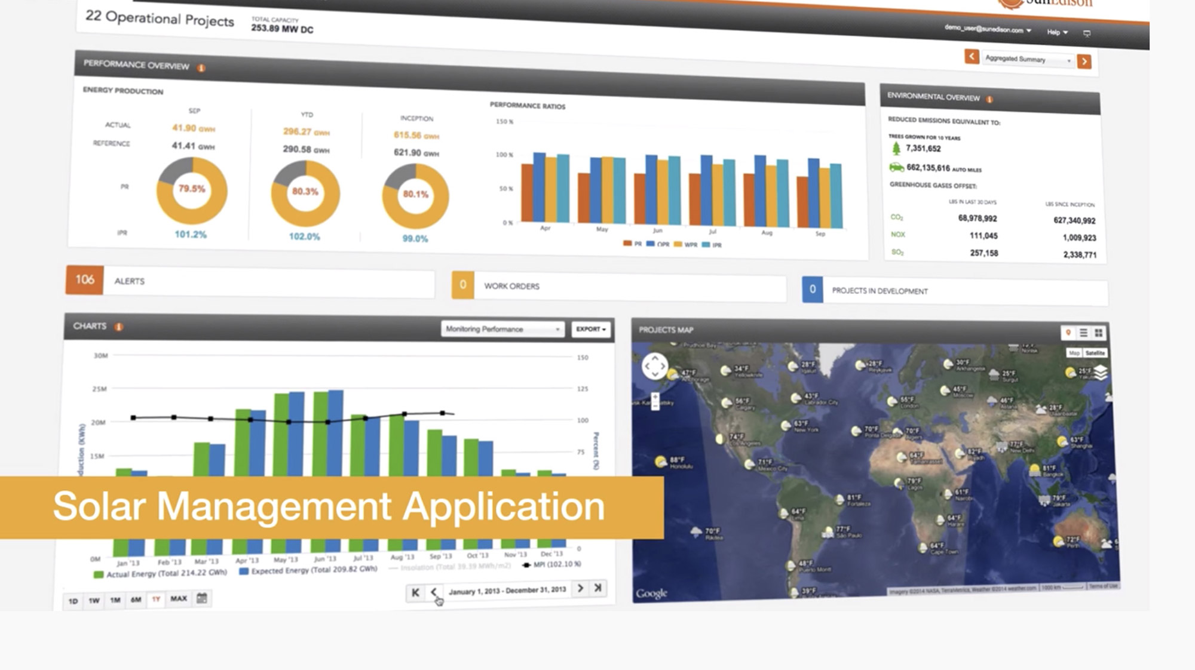
Task: Click the map layers icon
Action: (x=1100, y=373)
